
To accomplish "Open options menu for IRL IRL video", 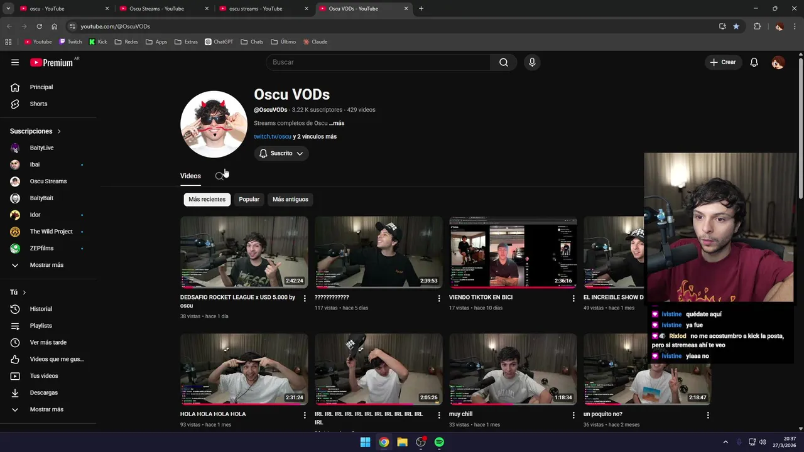I will pos(439,415).
